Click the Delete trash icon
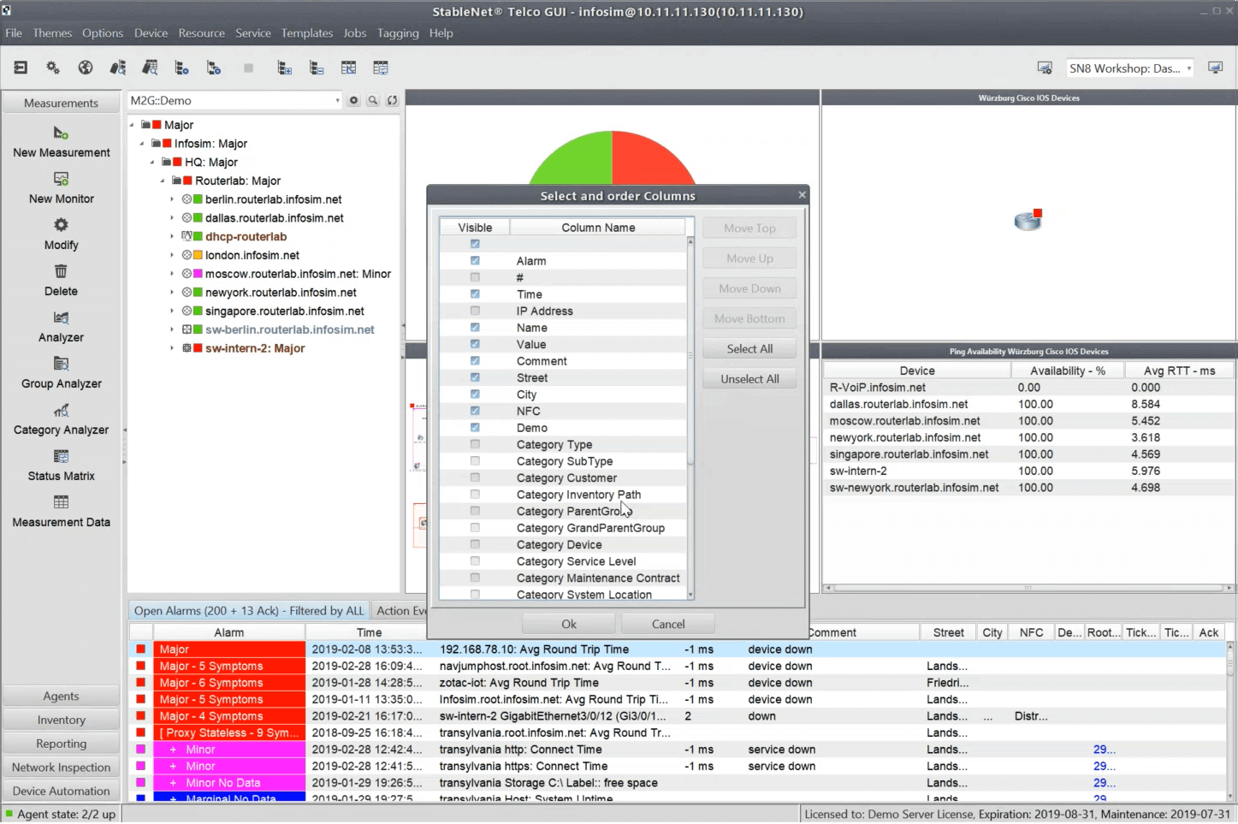Image resolution: width=1238 pixels, height=824 pixels. pos(61,271)
